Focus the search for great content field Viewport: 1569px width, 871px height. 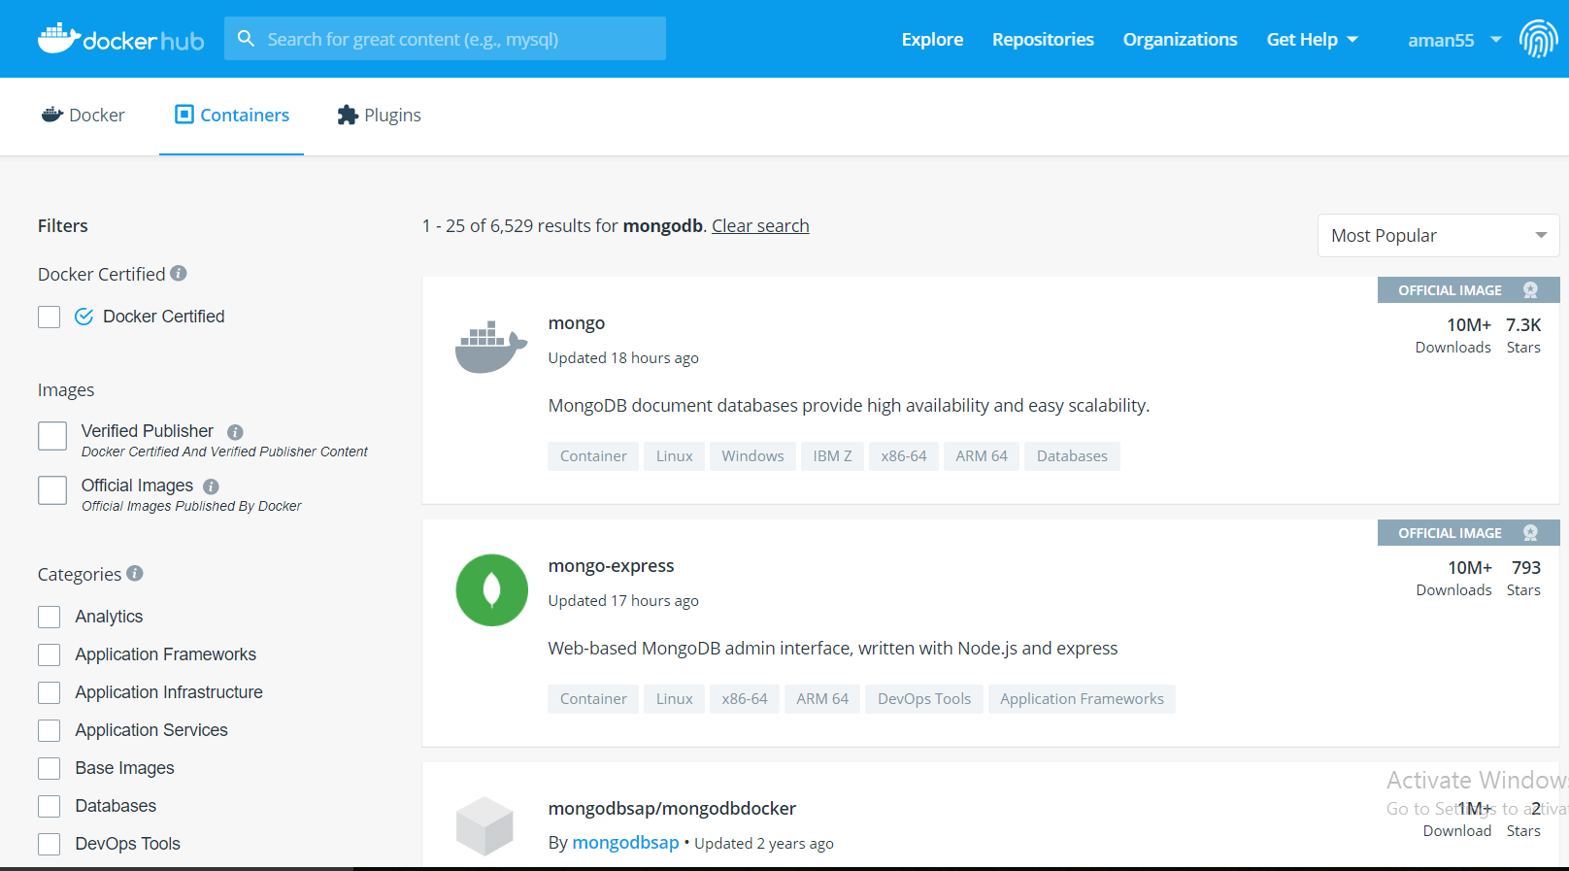[x=445, y=39]
